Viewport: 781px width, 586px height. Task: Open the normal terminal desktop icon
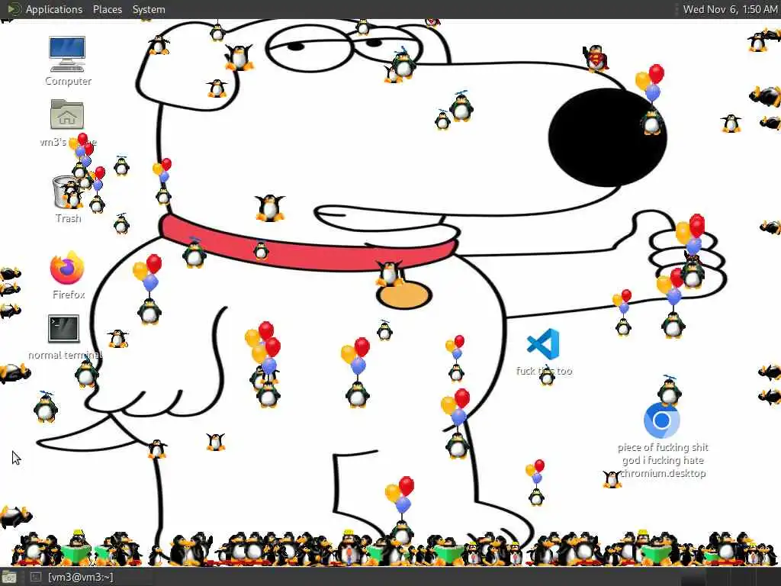click(64, 329)
